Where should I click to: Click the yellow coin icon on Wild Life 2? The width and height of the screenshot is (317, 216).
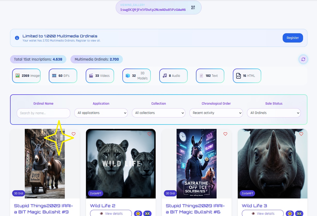click(138, 213)
